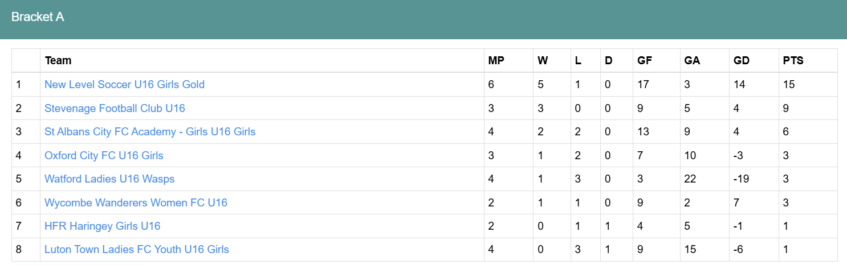Click Watford Ladies' -19 goal difference cell
847x265 pixels.
point(741,179)
